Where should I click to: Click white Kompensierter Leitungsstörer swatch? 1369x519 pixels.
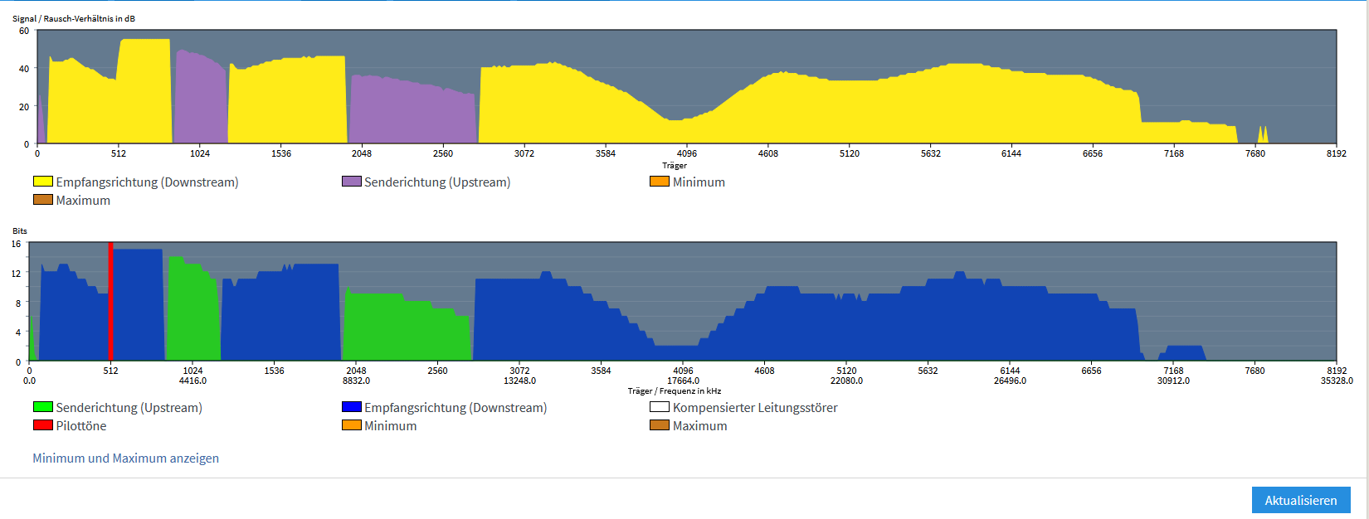[660, 407]
